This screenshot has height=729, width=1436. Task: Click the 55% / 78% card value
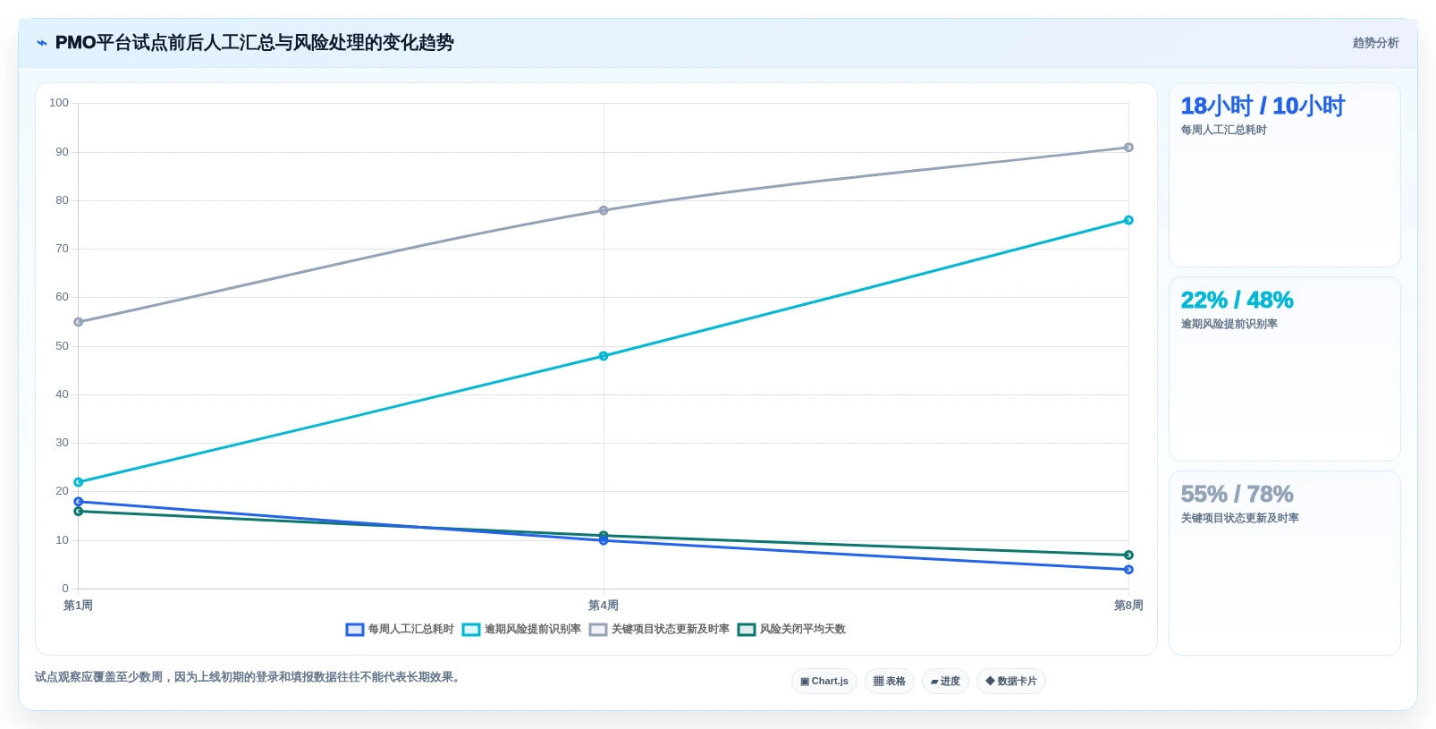tap(1237, 495)
